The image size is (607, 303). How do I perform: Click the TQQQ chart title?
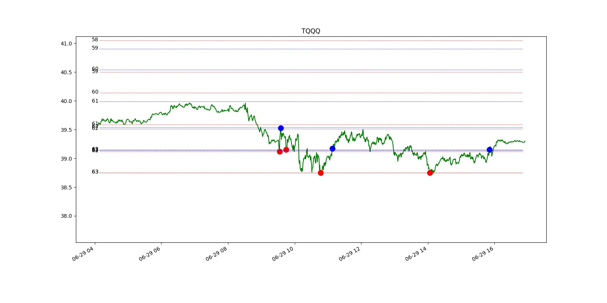click(x=311, y=31)
